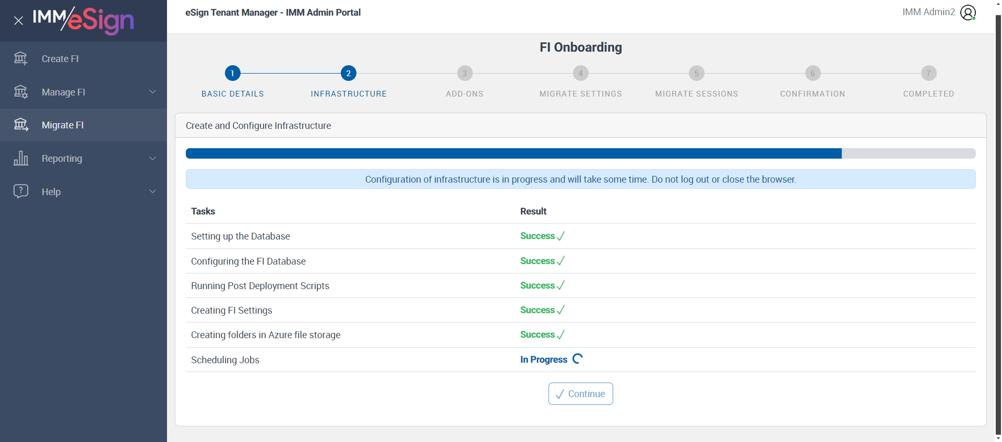1002x442 pixels.
Task: Go to step 4 circle Migrate Settings
Action: point(581,73)
